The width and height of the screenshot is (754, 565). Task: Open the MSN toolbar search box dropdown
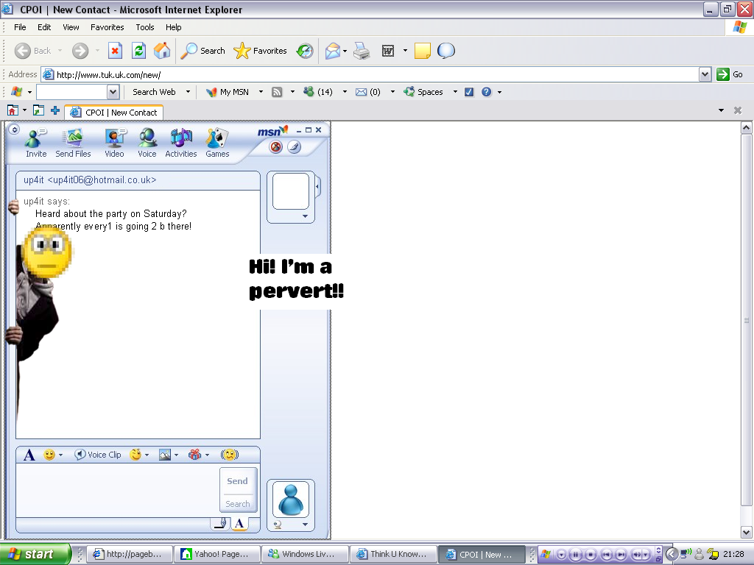click(x=113, y=92)
